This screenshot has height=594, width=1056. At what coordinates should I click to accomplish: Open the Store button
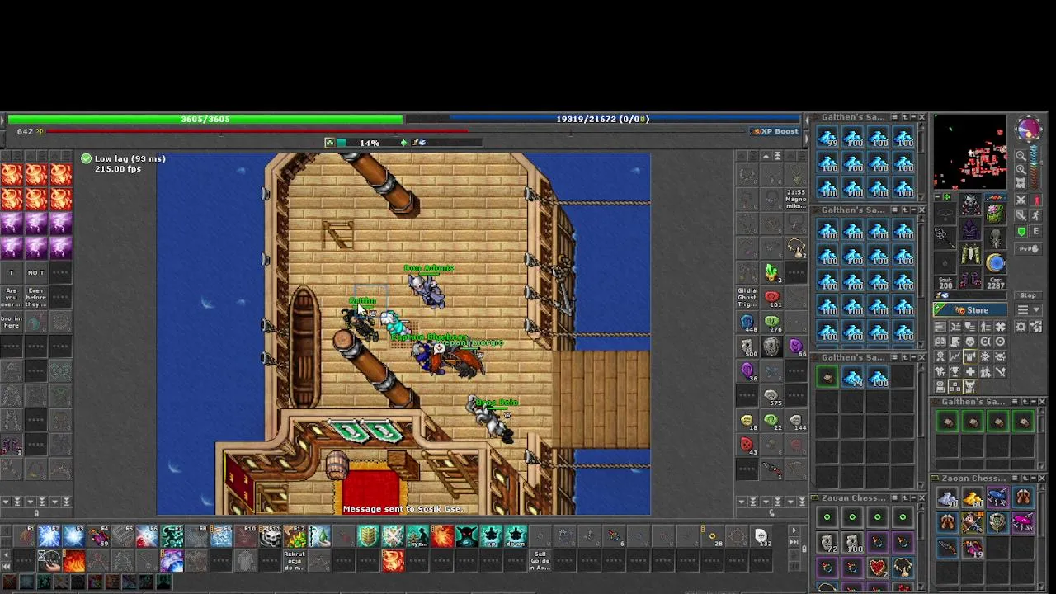(970, 309)
